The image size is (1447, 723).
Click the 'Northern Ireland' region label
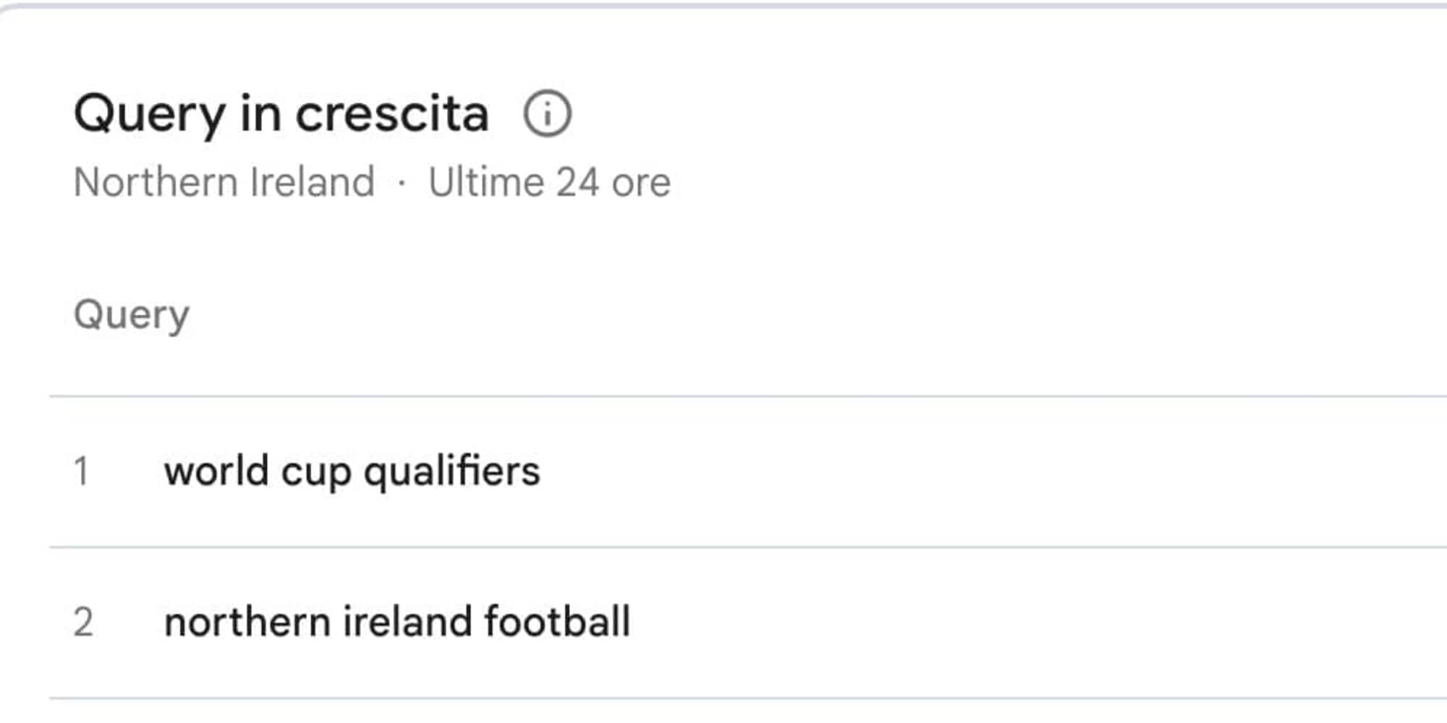pyautogui.click(x=224, y=181)
